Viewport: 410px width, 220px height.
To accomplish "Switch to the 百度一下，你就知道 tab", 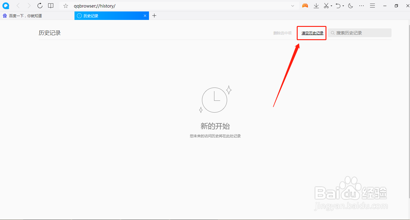I will click(x=37, y=16).
